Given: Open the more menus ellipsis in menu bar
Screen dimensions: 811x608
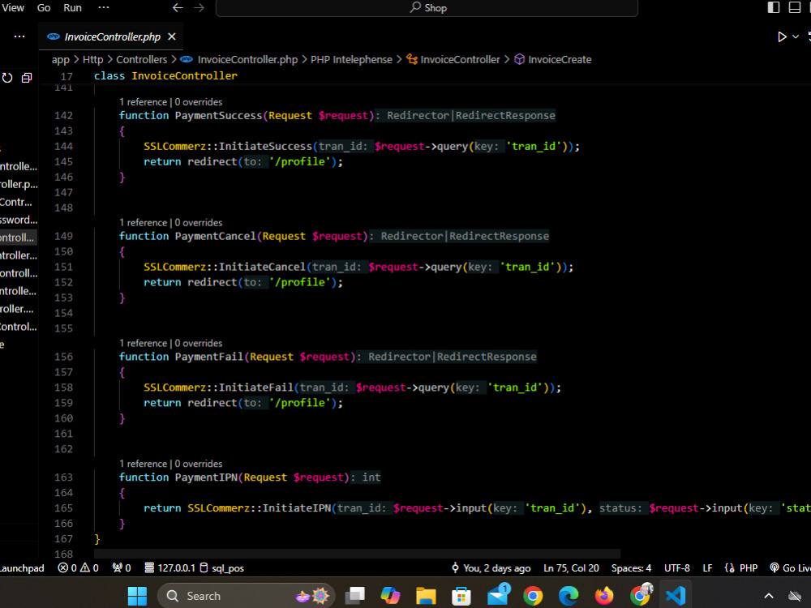Looking at the screenshot, I should (104, 8).
